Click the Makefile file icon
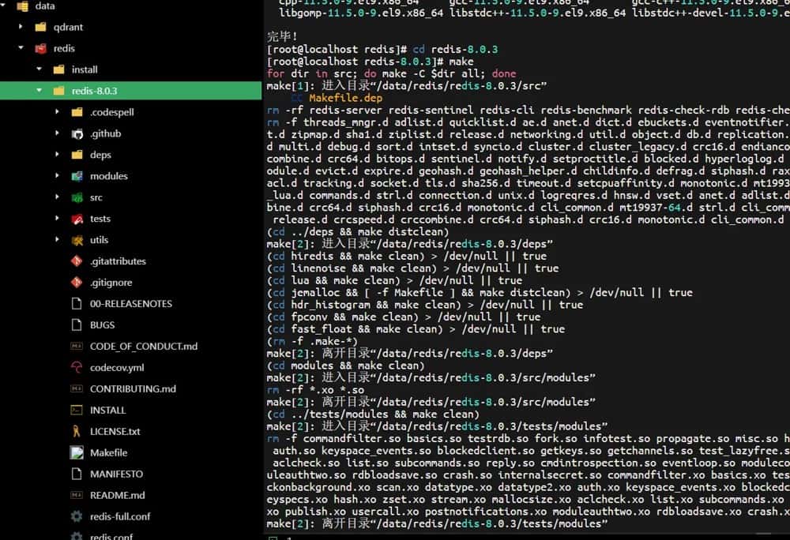790x540 pixels. pyautogui.click(x=77, y=452)
